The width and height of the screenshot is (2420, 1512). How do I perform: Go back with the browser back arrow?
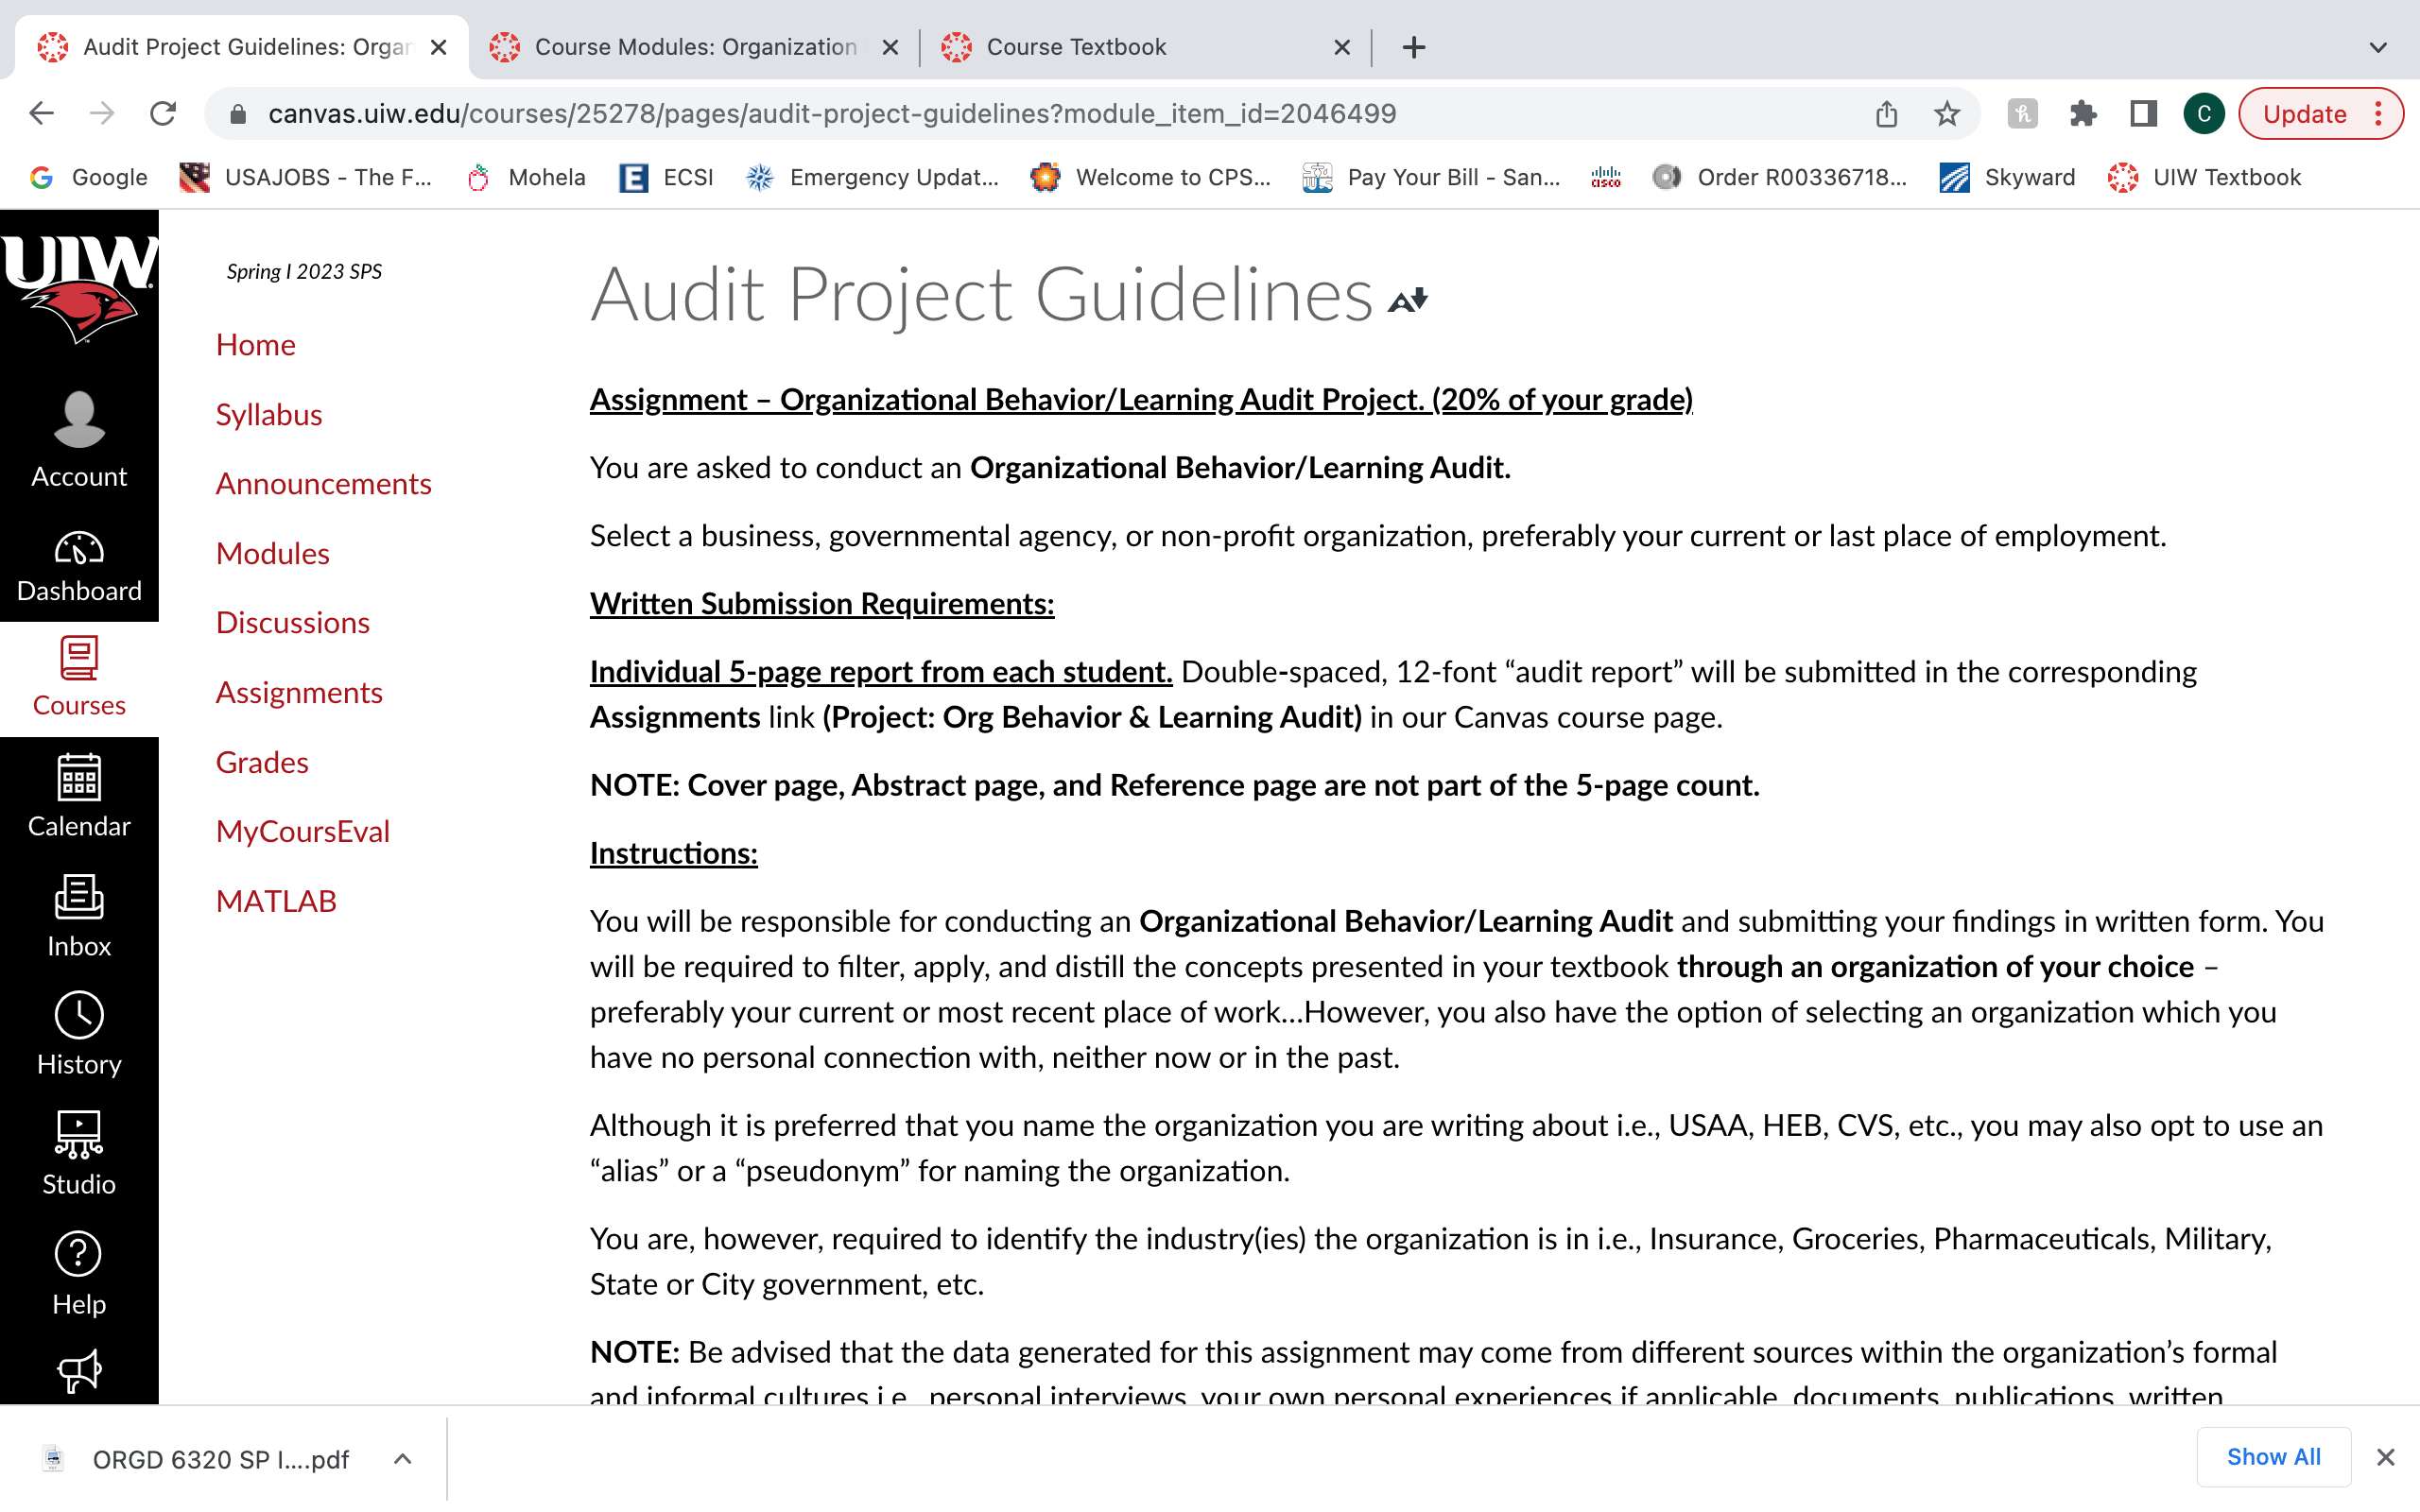[x=41, y=113]
